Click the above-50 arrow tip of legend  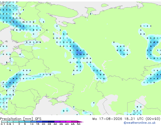tap(80, 122)
